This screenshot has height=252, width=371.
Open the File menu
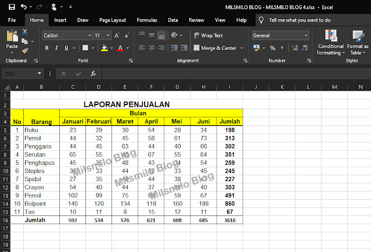[x=12, y=20]
